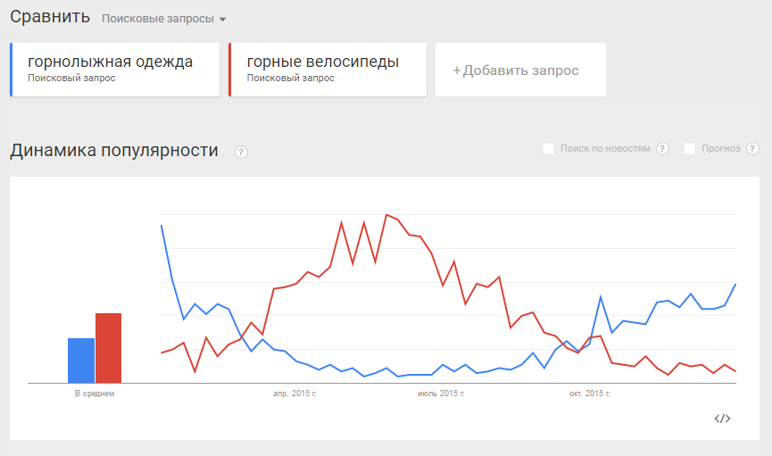Enable the Поиск по новостям checkbox

(x=549, y=148)
